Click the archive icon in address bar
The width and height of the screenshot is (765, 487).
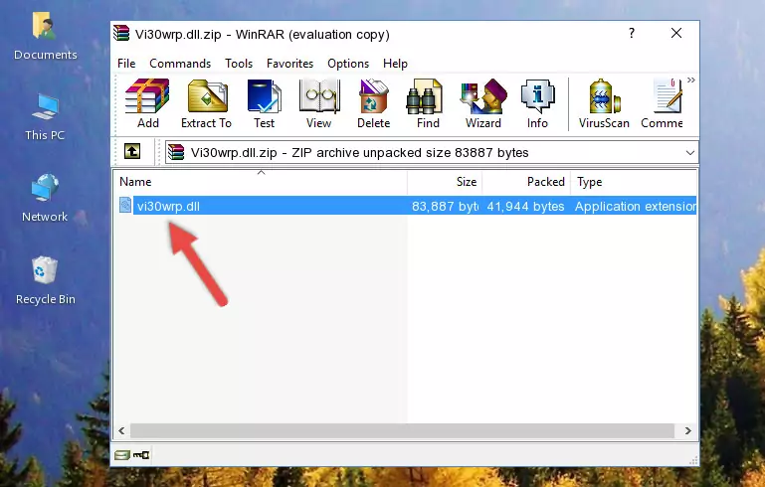tap(176, 152)
